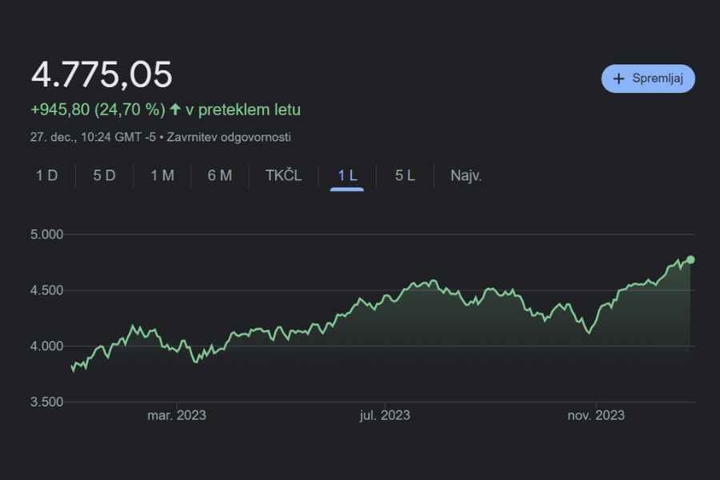Image resolution: width=720 pixels, height=480 pixels.
Task: Click the Spremljaj follow button
Action: [x=648, y=78]
